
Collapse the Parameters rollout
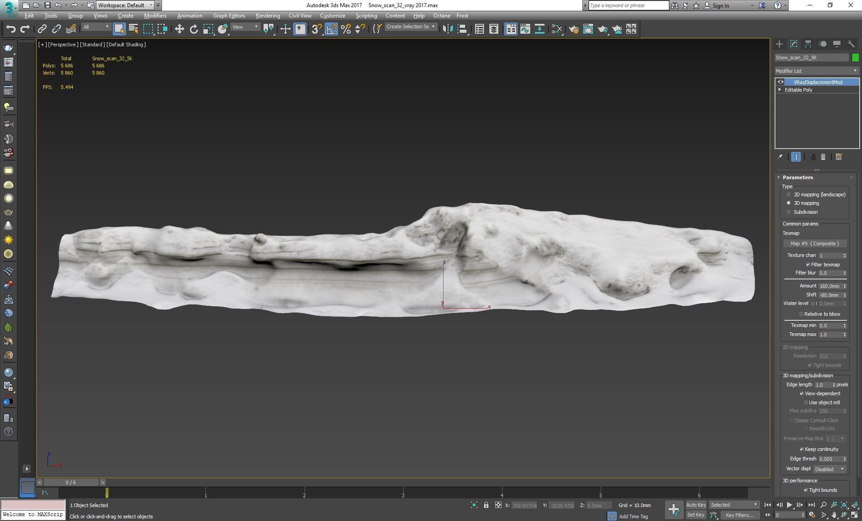(x=778, y=177)
